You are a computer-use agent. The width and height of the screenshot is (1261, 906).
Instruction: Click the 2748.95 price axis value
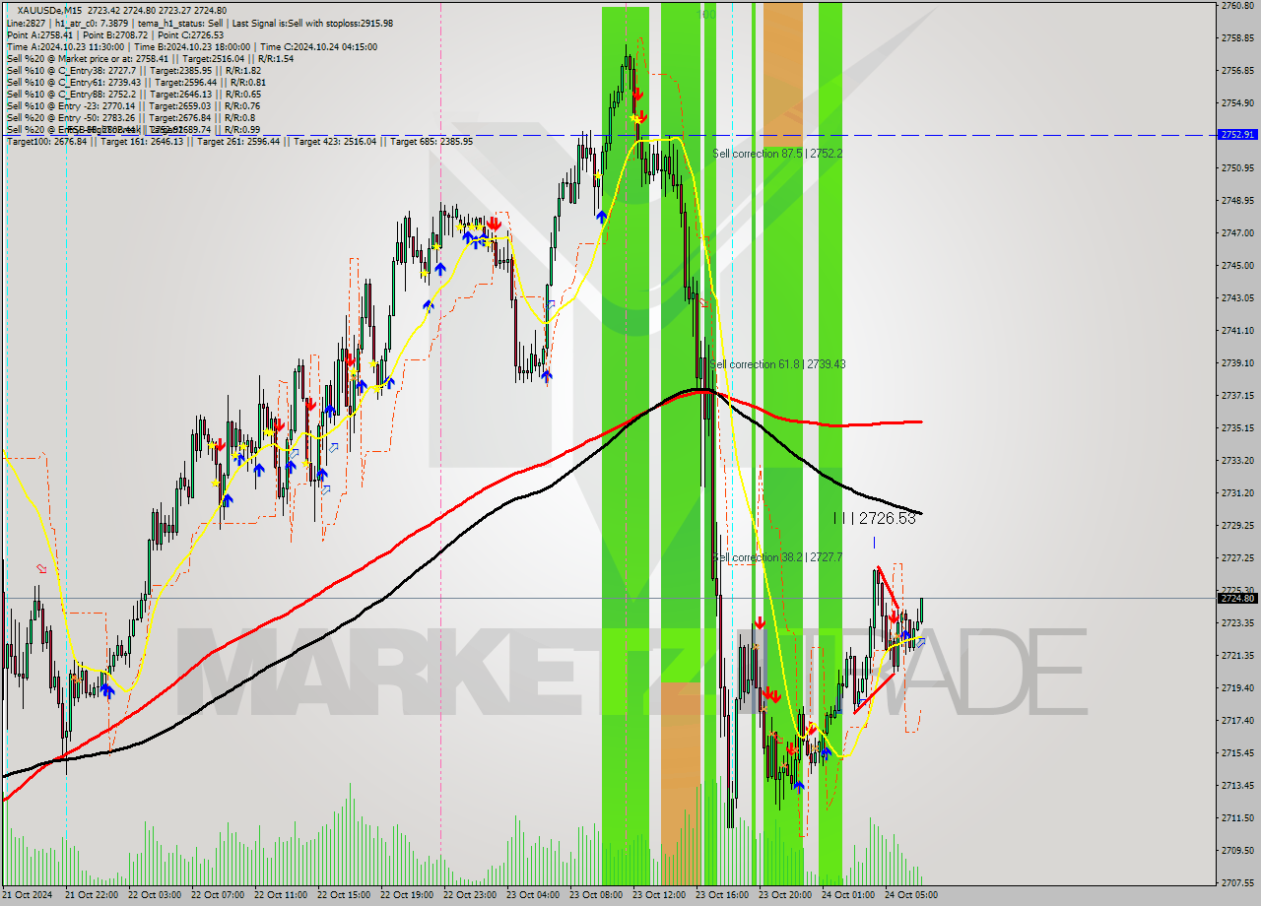pos(1237,201)
